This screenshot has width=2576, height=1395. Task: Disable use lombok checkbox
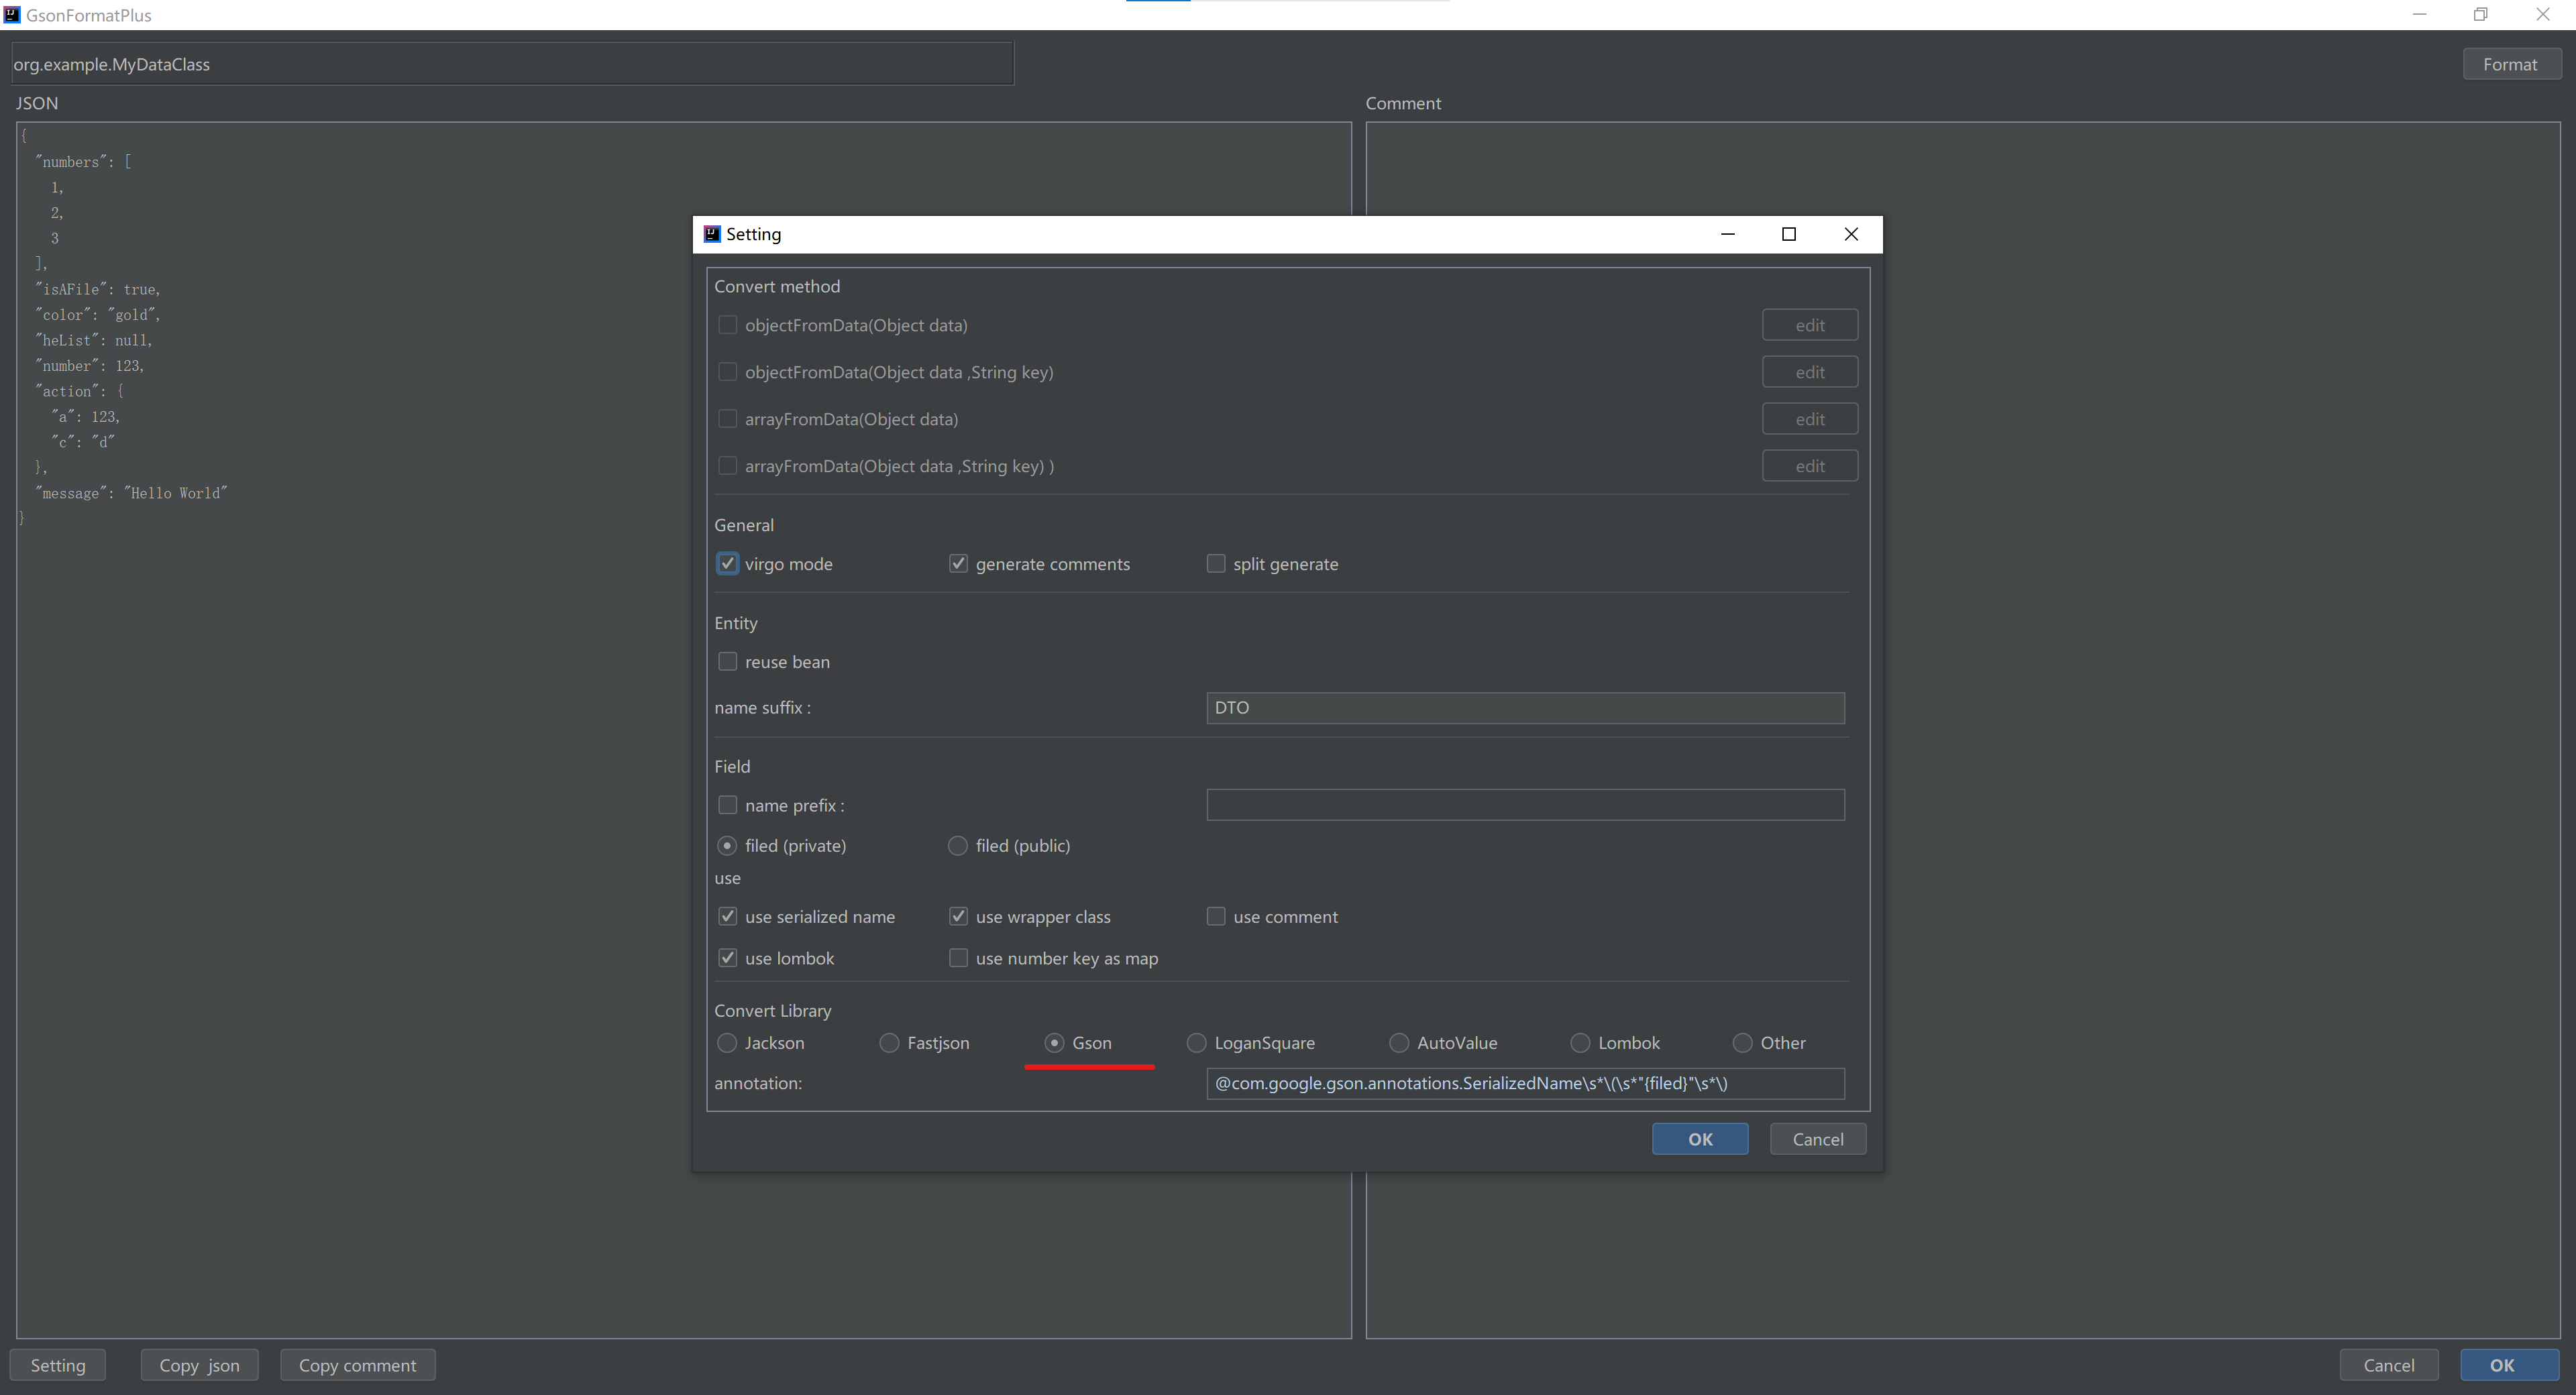728,958
